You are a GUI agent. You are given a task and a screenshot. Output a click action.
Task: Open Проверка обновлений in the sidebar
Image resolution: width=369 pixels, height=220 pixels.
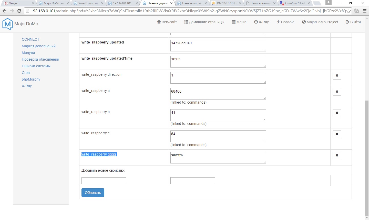tap(40, 59)
